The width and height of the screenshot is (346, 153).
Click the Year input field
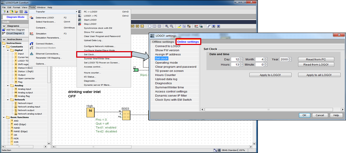(x=284, y=59)
